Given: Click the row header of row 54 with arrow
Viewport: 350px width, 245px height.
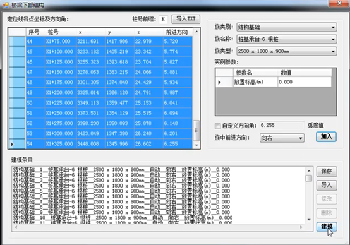Looking at the screenshot, I should (17, 144).
